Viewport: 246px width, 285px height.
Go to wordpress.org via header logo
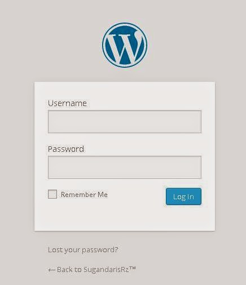pyautogui.click(x=125, y=45)
